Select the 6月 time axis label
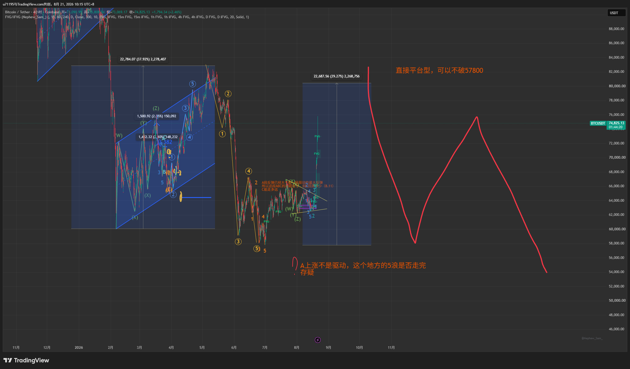630x369 pixels. (234, 348)
